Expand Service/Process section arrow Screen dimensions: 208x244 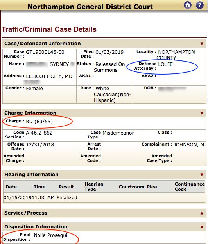202,213
